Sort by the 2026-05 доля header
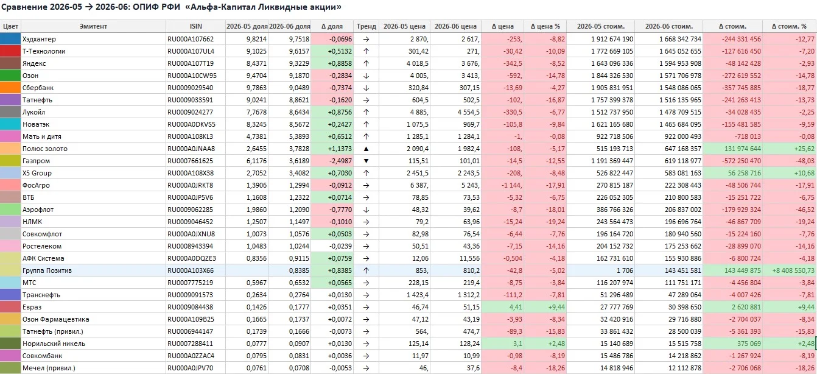817x374 pixels. point(247,26)
